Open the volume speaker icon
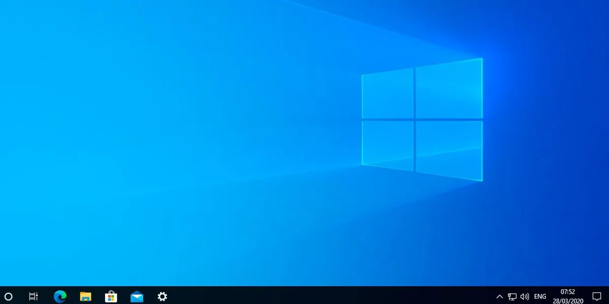The image size is (609, 304). 525,296
